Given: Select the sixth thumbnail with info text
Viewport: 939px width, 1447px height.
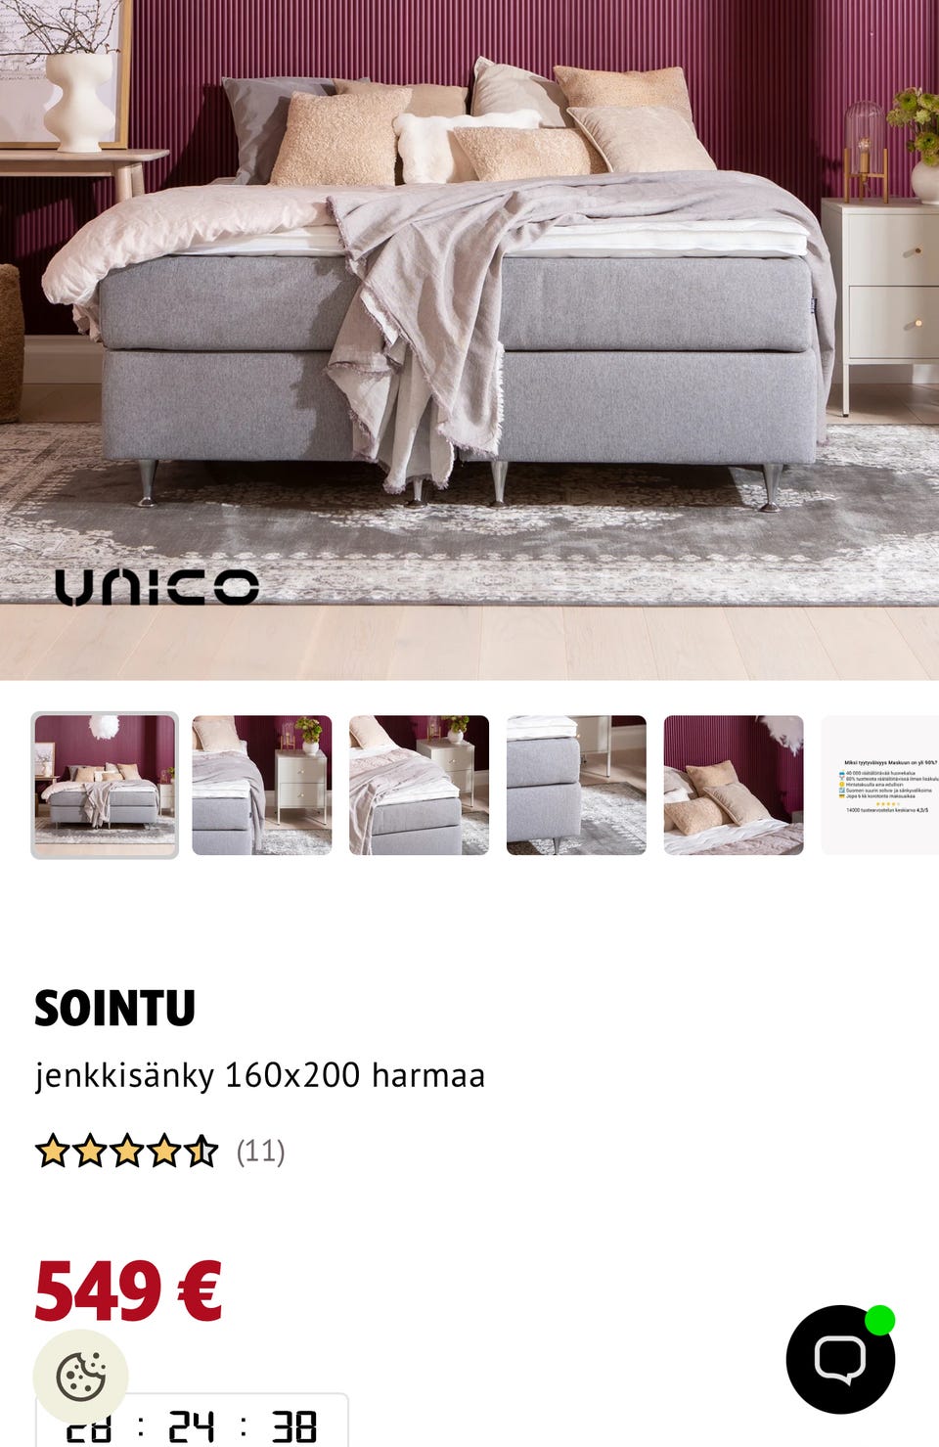Looking at the screenshot, I should [x=880, y=786].
